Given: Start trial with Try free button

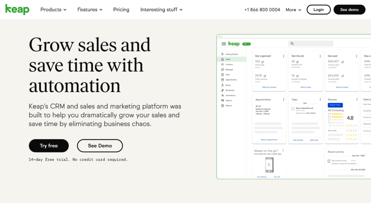Looking at the screenshot, I should tap(49, 146).
